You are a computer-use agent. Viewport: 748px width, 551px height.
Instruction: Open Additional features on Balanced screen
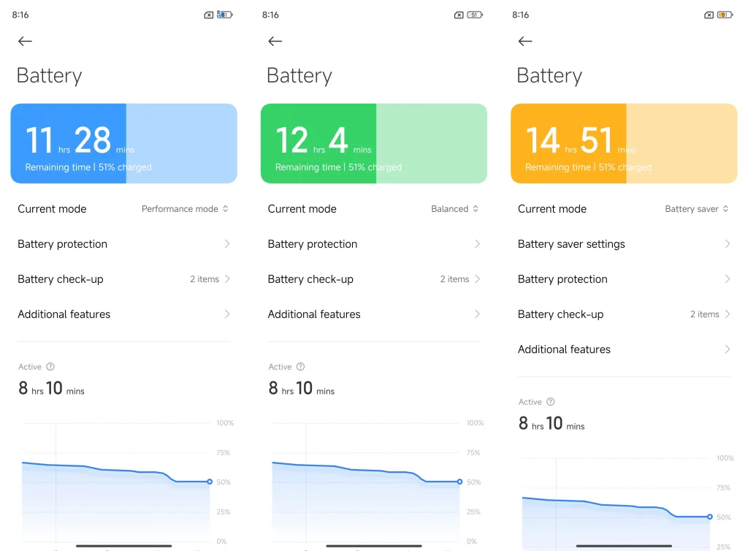[x=374, y=314]
